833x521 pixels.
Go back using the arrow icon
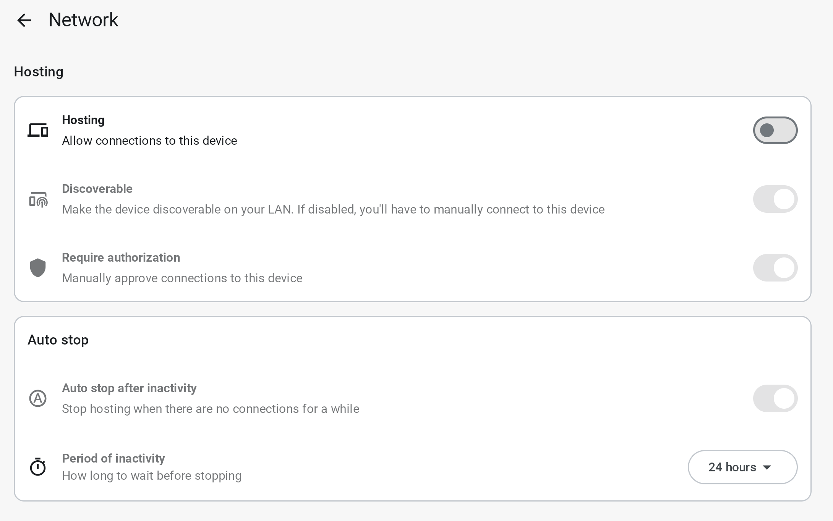click(24, 20)
